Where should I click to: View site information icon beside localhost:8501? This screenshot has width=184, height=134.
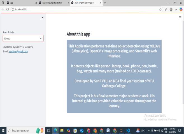pos(13,10)
